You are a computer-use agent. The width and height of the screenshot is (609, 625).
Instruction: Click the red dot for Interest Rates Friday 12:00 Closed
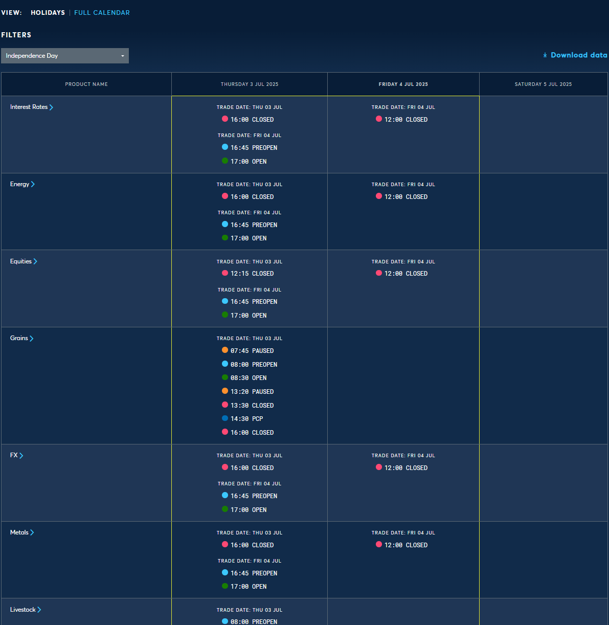[379, 119]
